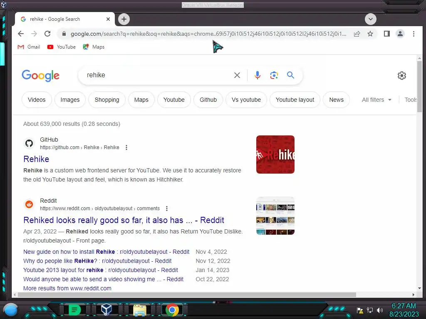Open the Chrome side panel icon
Viewport: 426px width, 319px height.
click(x=386, y=34)
